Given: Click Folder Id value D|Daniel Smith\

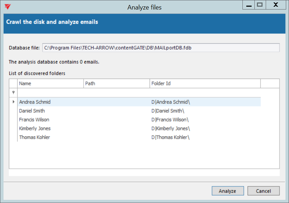Looking at the screenshot, I should tap(168, 111).
